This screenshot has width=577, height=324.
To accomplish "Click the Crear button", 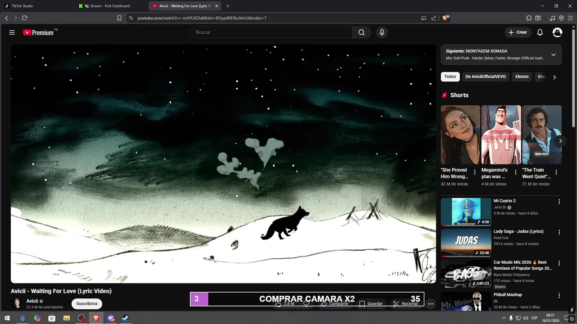I will (x=517, y=32).
